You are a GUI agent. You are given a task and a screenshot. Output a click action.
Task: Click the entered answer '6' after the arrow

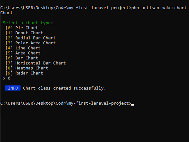pyautogui.click(x=9, y=78)
